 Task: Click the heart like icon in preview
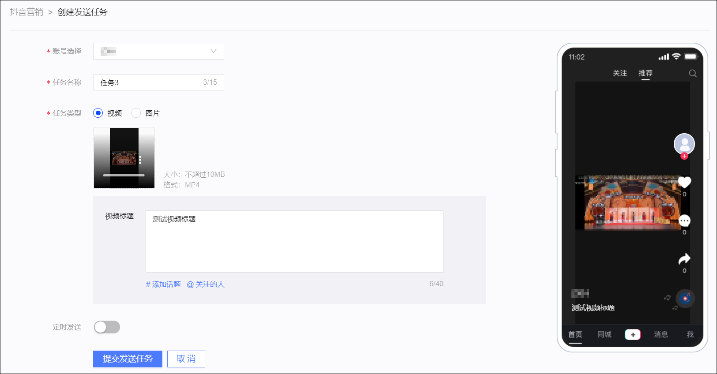[684, 182]
